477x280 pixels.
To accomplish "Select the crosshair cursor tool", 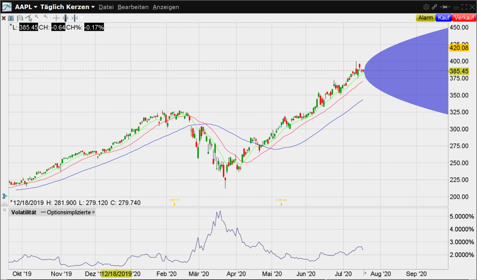I will tap(56, 18).
